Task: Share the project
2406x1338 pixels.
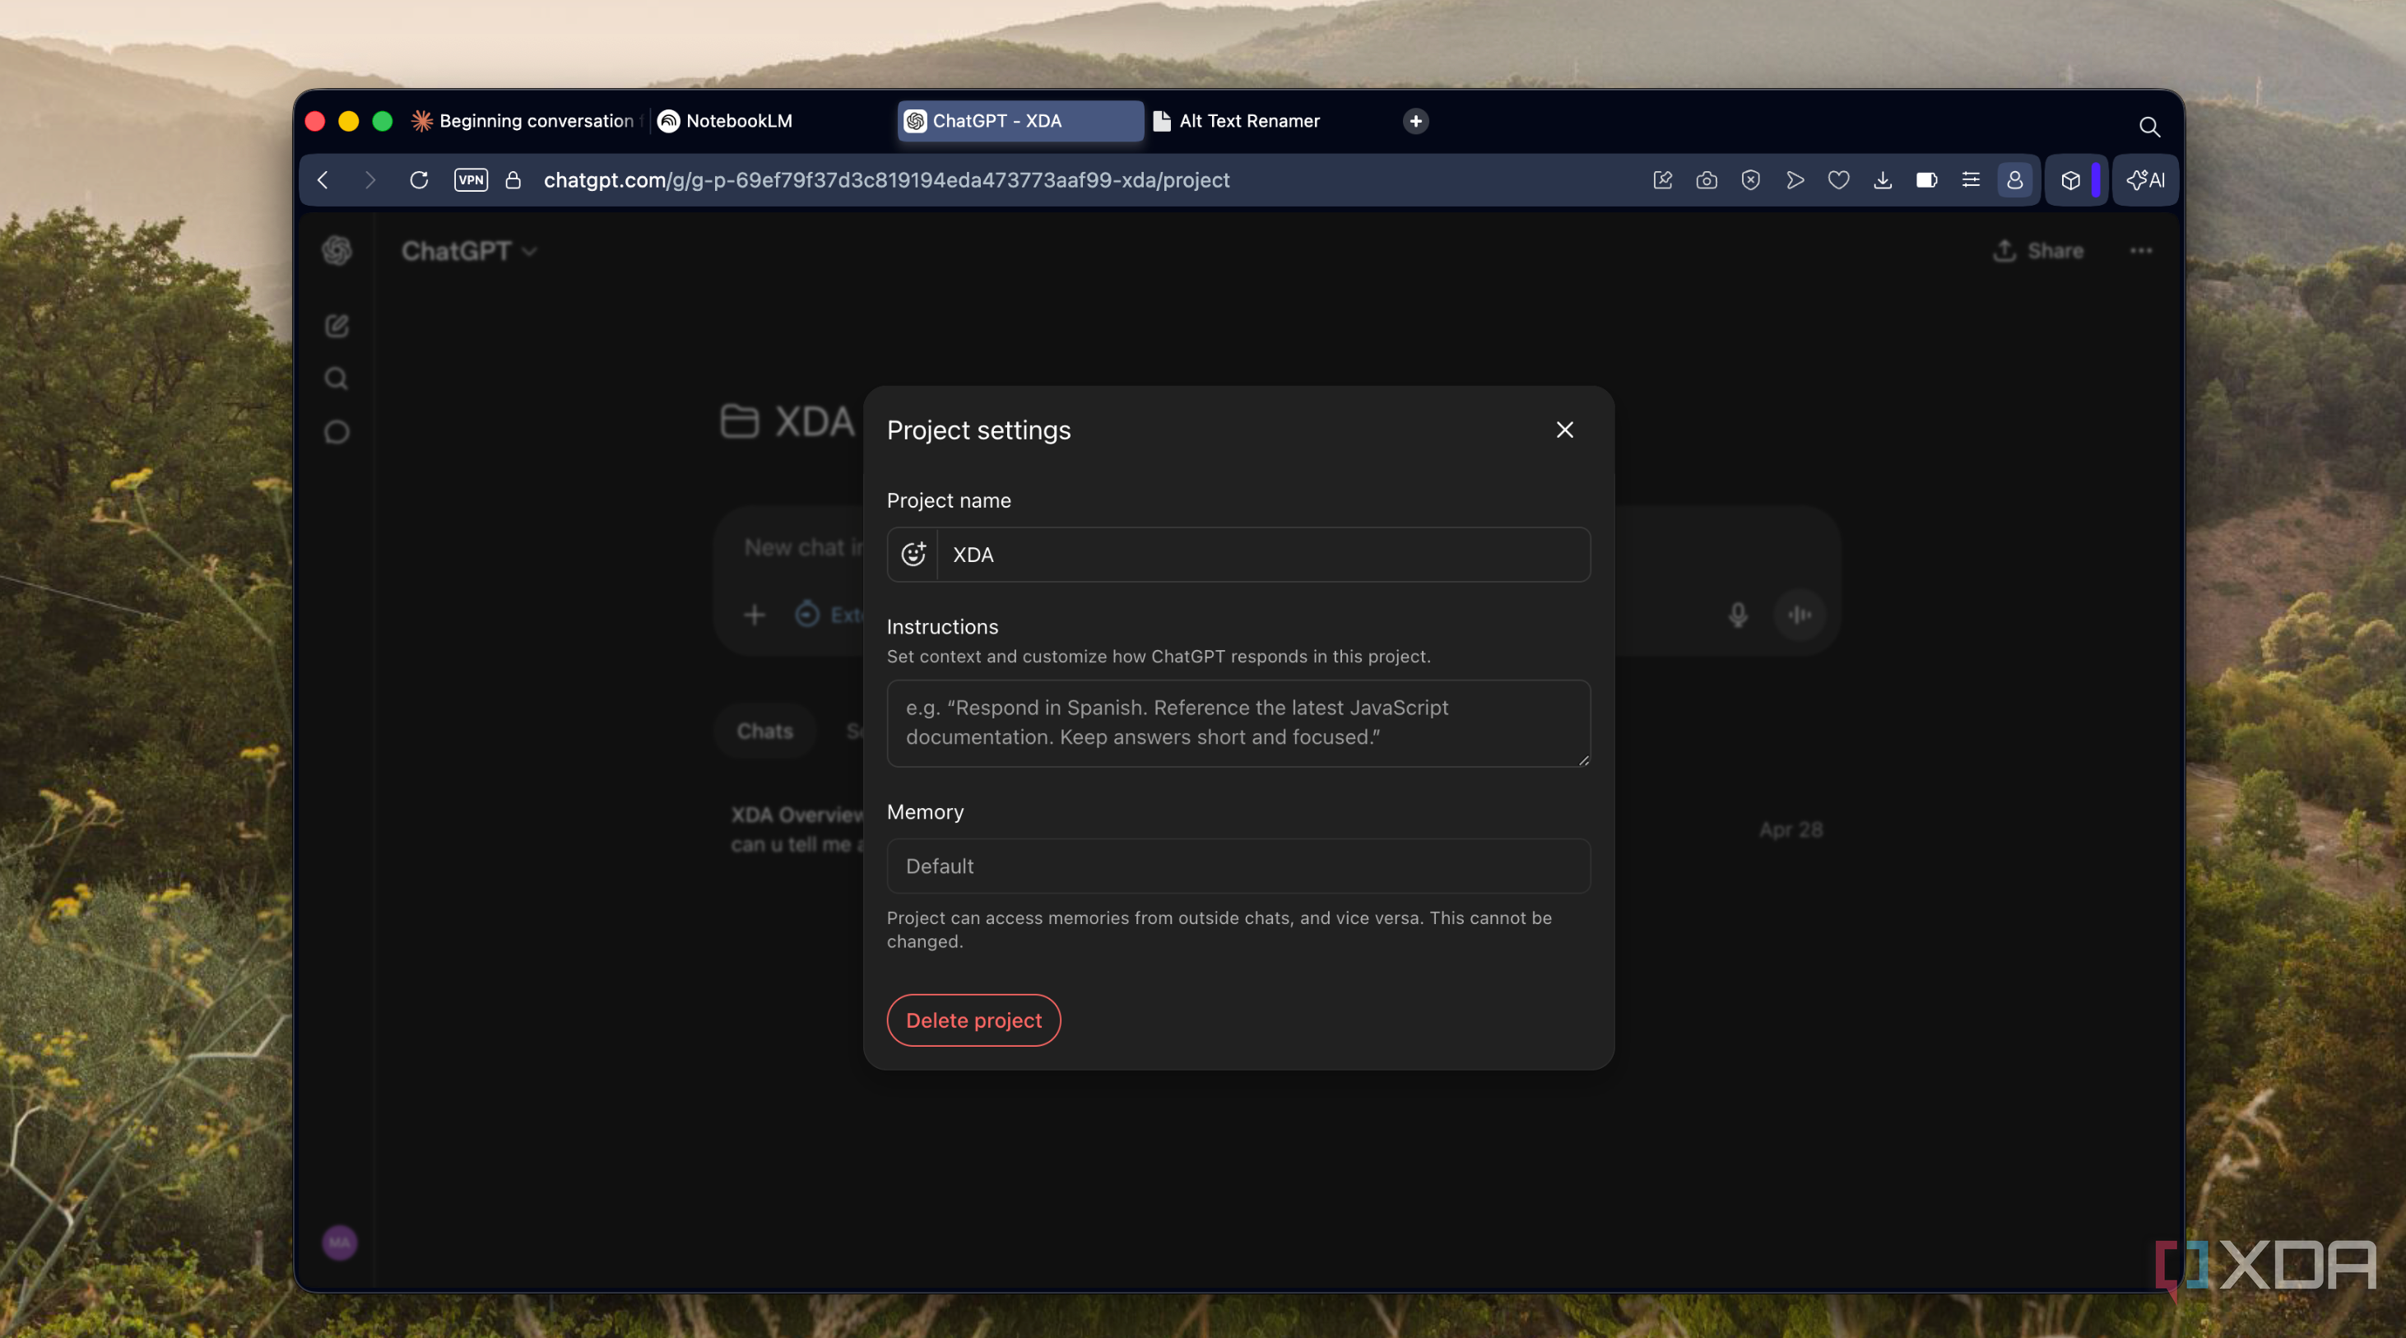Action: click(x=2038, y=250)
